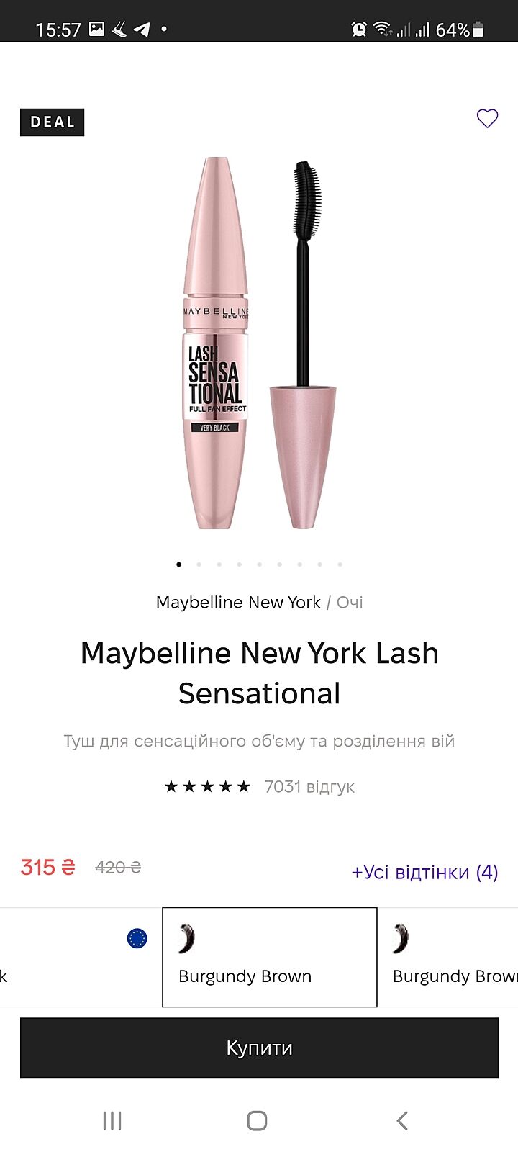Select the partially visible shade on left

click(81, 957)
